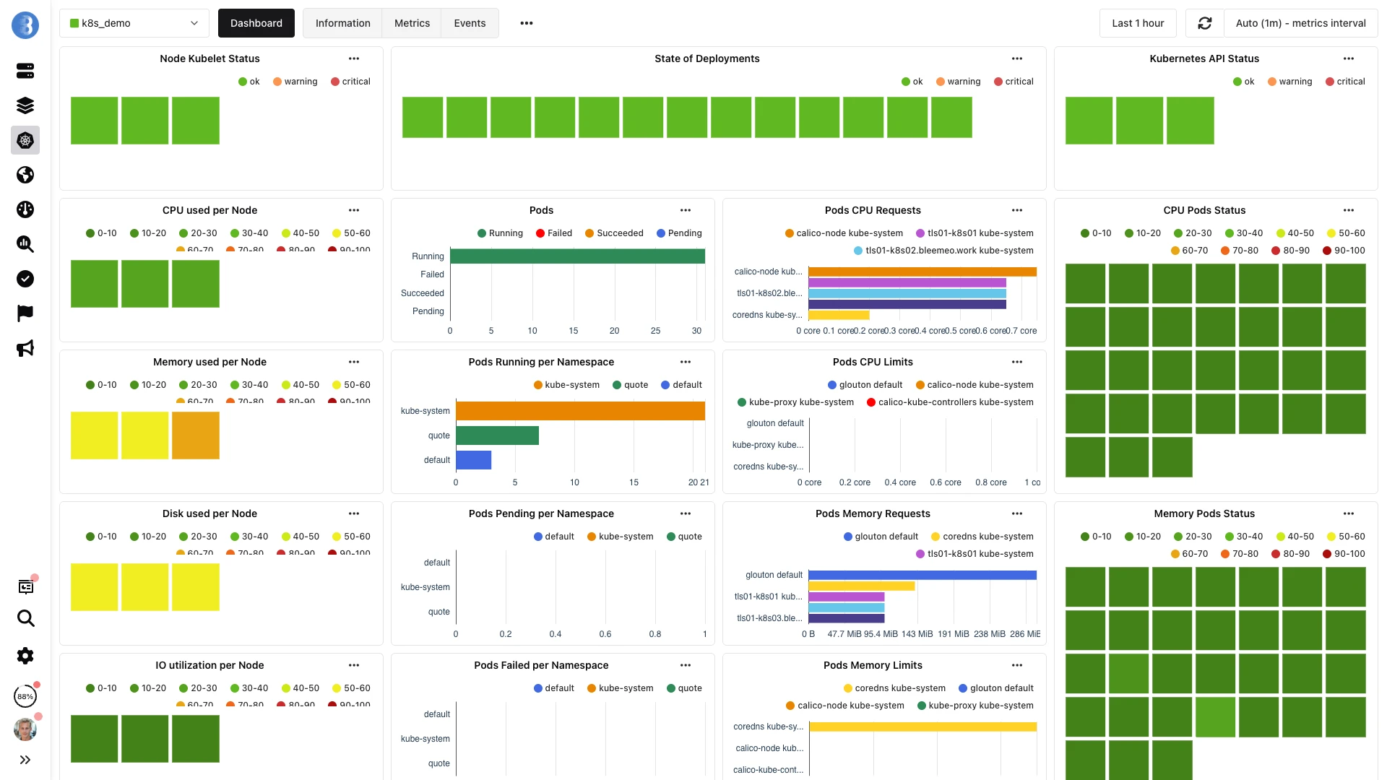The width and height of the screenshot is (1387, 780).
Task: Switch to the Events tab
Action: (469, 23)
